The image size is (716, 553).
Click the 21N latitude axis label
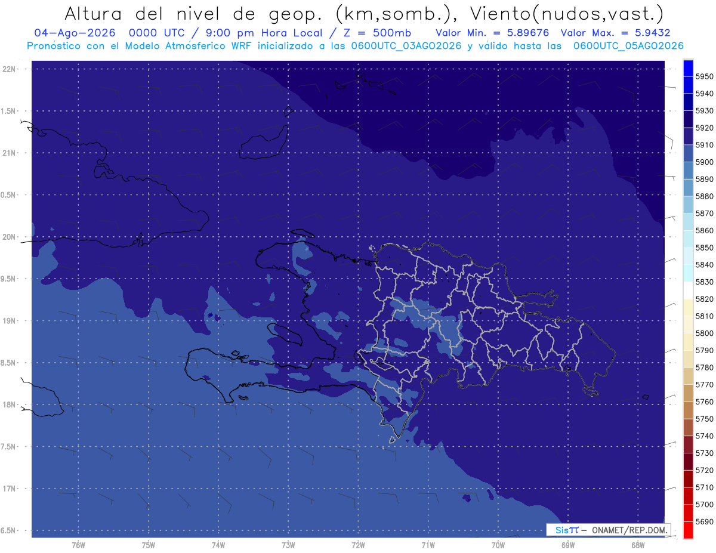point(10,153)
